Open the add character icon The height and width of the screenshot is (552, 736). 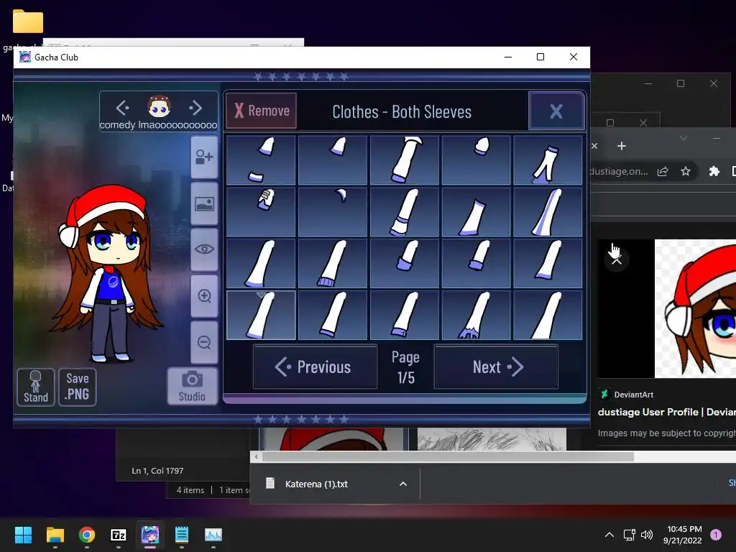204,157
